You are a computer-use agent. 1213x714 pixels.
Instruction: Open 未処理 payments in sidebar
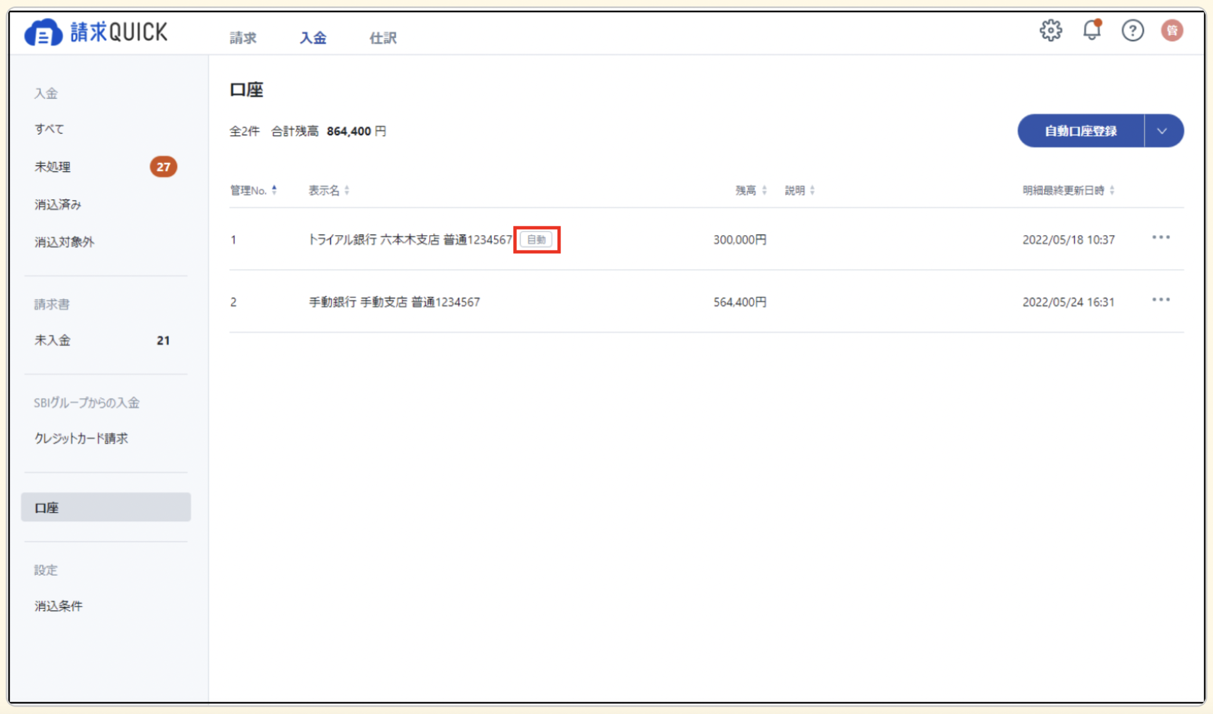click(x=52, y=167)
